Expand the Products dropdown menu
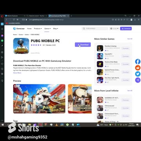Image resolution: width=141 pixels, height=141 pixels. point(38,29)
